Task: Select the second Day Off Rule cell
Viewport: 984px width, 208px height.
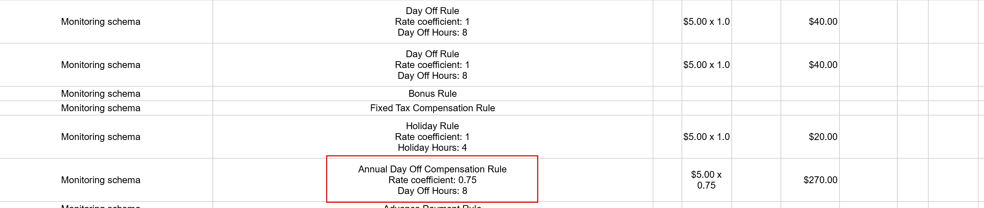Action: pos(432,65)
